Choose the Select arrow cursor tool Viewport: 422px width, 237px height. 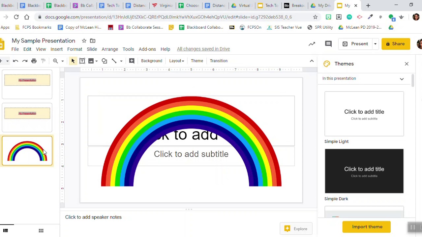pos(73,61)
